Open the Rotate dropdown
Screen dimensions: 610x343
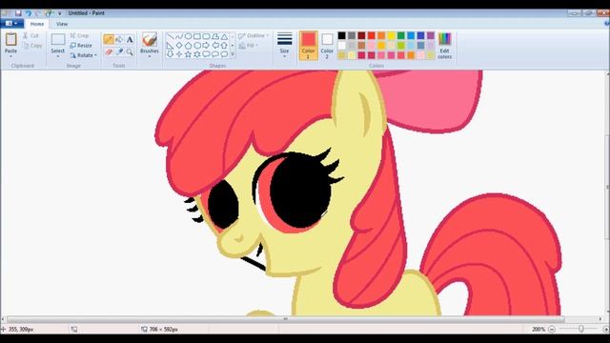tap(83, 55)
